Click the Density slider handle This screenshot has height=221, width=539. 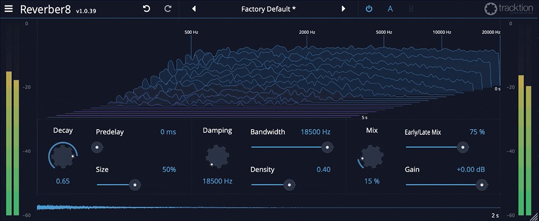click(x=289, y=184)
